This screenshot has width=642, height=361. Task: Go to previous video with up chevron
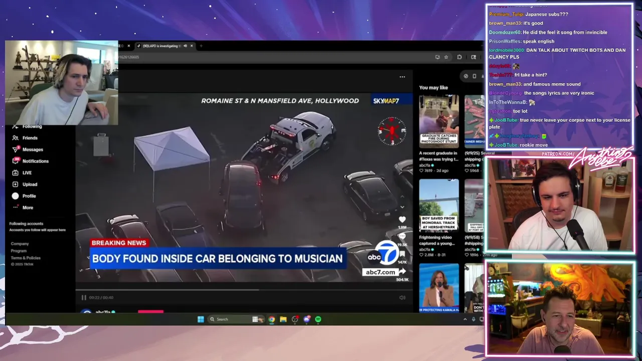click(x=402, y=196)
